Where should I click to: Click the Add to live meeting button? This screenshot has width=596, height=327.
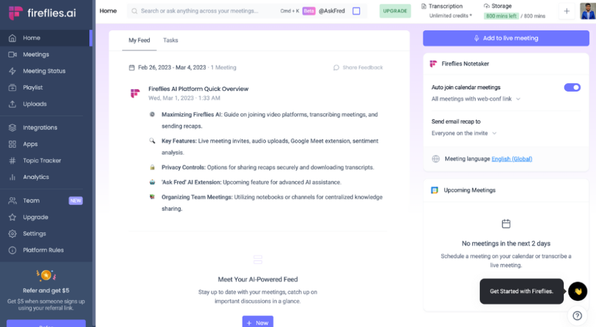point(506,38)
